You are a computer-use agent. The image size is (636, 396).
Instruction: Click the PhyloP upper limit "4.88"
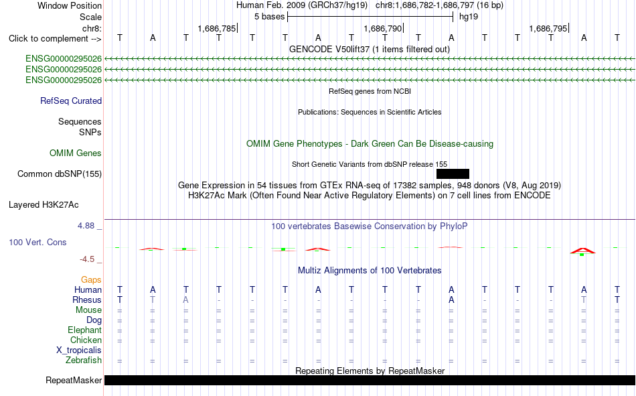(x=86, y=226)
